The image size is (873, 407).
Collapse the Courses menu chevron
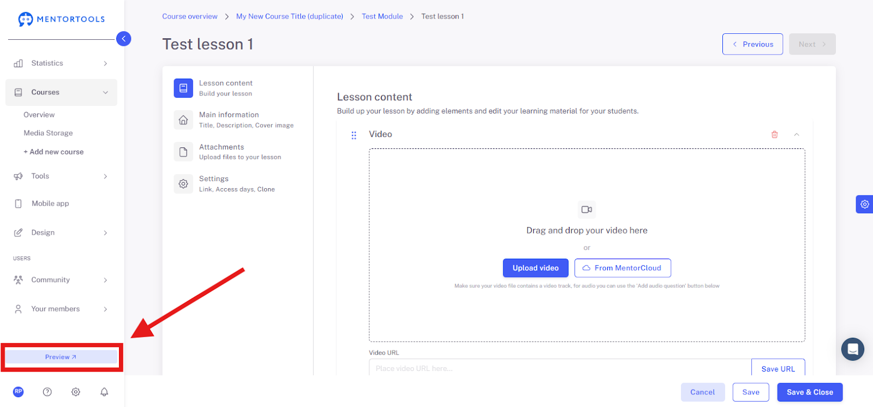click(x=105, y=92)
